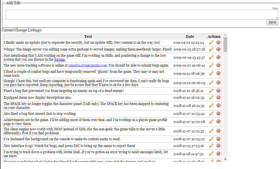The height and width of the screenshot is (169, 280).
Task: Open the blurred issue tracker link
Action: (x=87, y=65)
